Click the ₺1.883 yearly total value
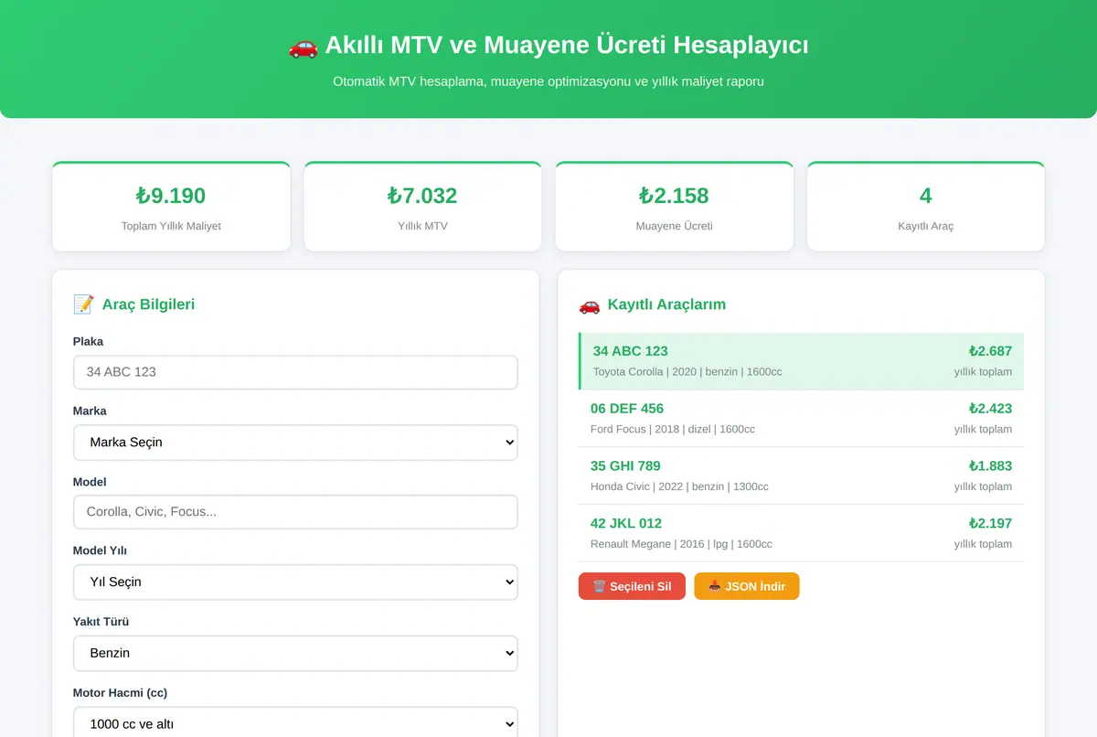 (x=990, y=466)
